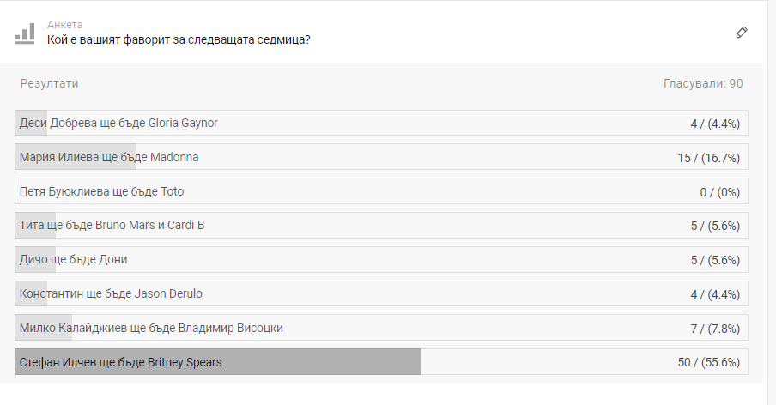Click the 15 / (16.7%) vote count
Screen dimensions: 776x405
point(709,158)
